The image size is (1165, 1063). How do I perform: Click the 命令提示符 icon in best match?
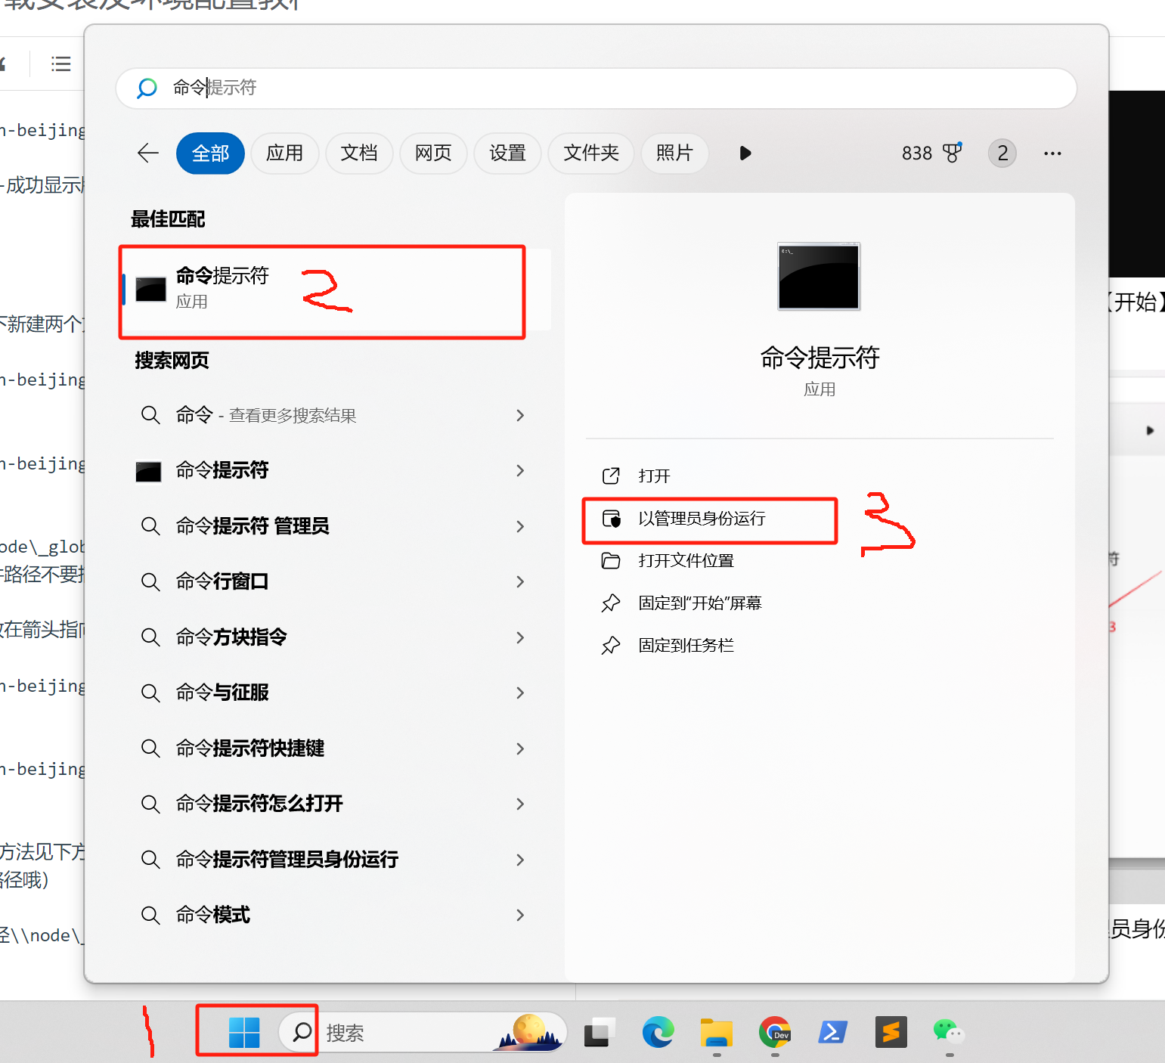pos(150,289)
